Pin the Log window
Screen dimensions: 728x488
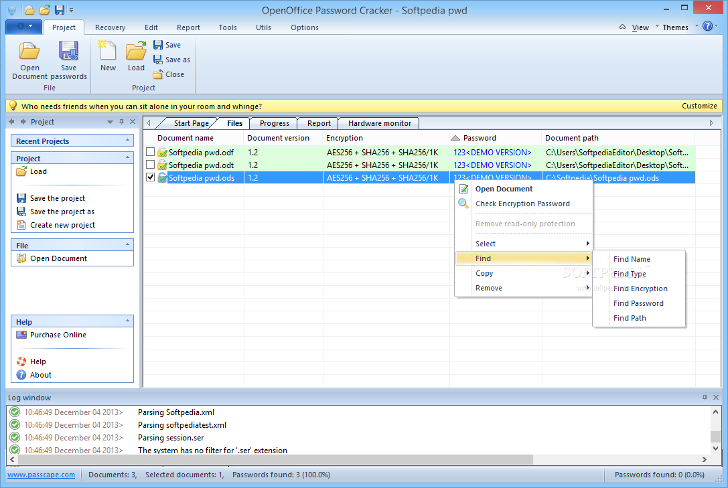point(705,398)
